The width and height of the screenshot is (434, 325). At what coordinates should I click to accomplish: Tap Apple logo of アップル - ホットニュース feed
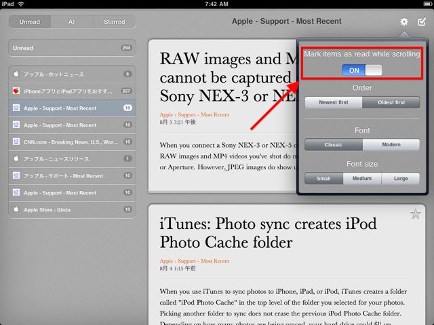pos(16,74)
